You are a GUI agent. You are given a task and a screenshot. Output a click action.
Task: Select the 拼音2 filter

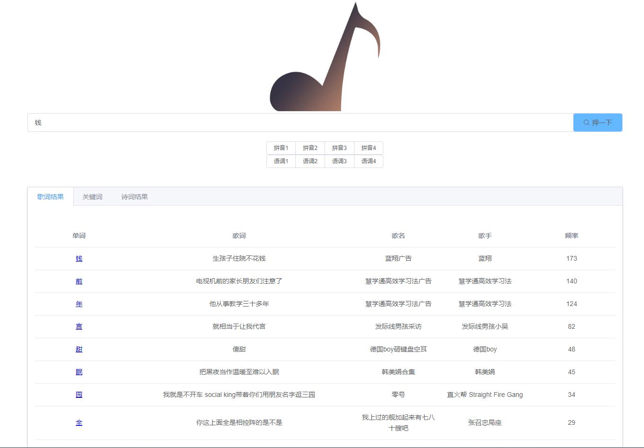point(310,148)
